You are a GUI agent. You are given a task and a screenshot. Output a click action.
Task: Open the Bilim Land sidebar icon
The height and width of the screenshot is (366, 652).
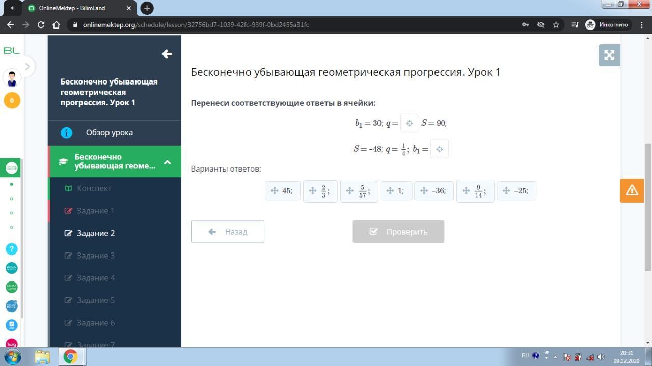[12, 287]
